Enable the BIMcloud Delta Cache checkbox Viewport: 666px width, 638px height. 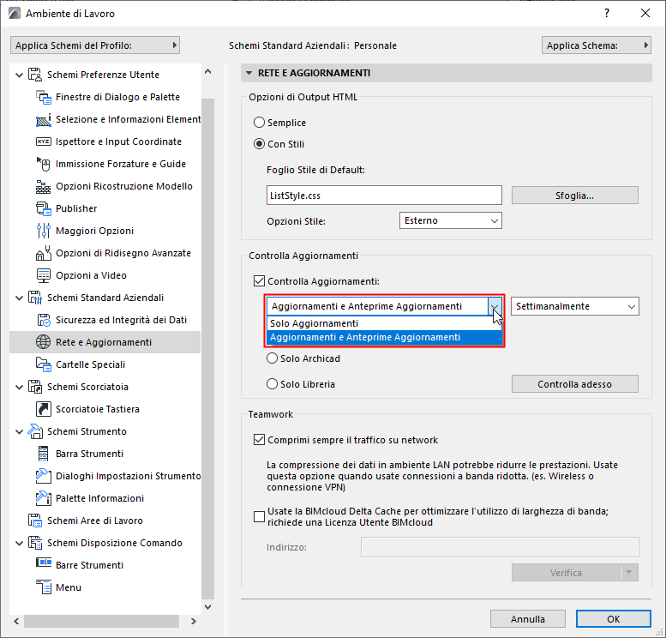259,516
